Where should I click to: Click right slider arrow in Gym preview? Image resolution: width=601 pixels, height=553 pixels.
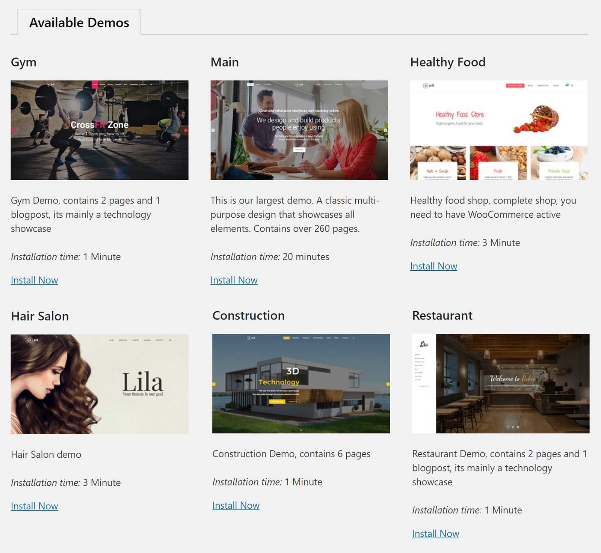pos(186,130)
